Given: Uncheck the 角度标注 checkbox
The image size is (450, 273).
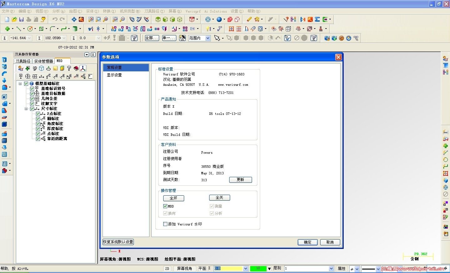Looking at the screenshot, I should click(x=38, y=124).
